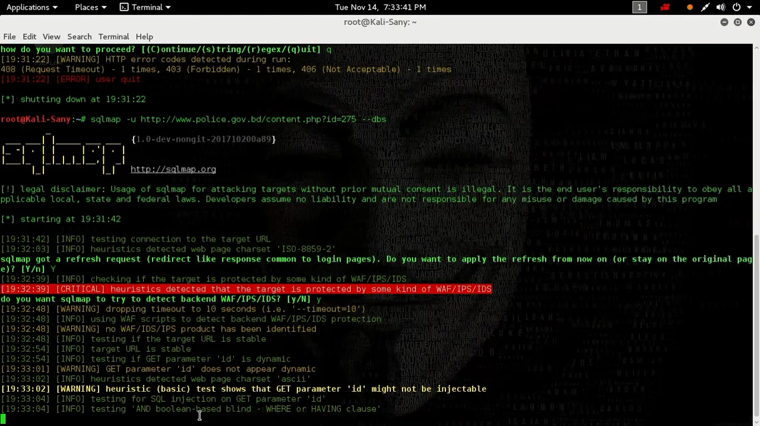Click the 'heuristics detected web page charset ISO-8859-2' line

pos(168,249)
